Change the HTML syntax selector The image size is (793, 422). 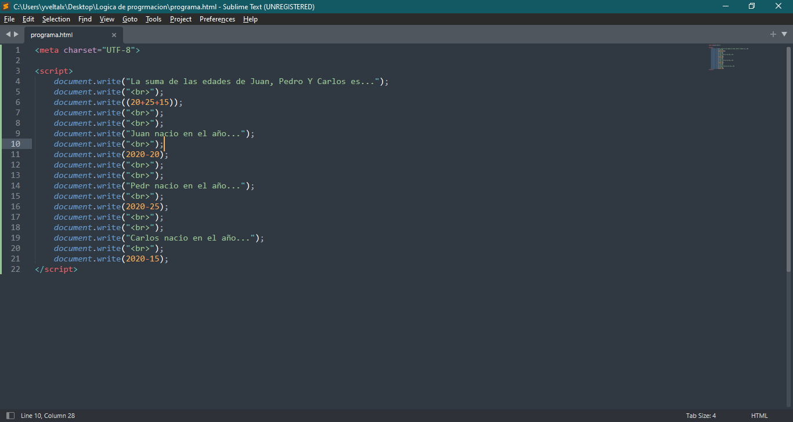(759, 416)
